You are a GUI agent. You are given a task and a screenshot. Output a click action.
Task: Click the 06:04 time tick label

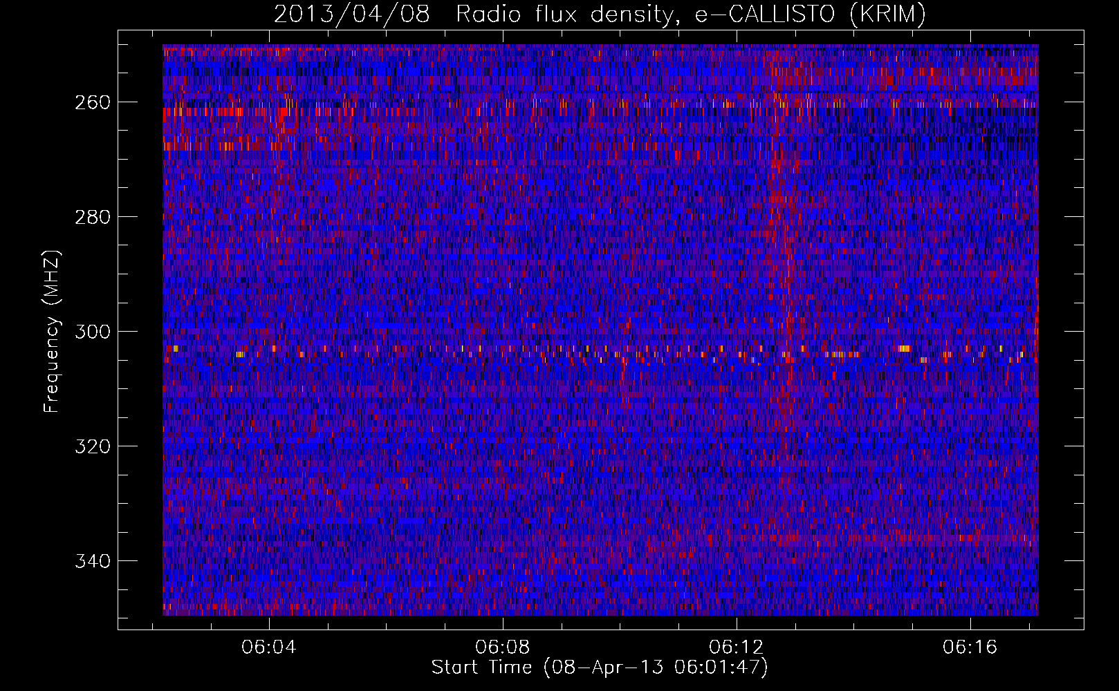pos(269,647)
